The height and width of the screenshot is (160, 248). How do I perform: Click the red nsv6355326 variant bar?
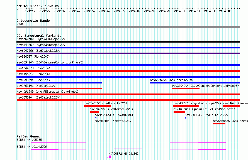pos(219,124)
